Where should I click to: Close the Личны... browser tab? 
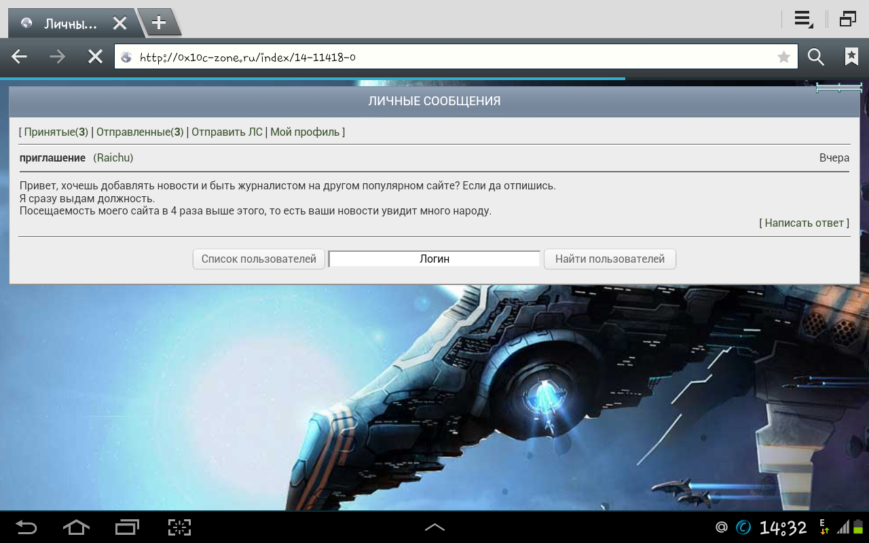coord(120,24)
